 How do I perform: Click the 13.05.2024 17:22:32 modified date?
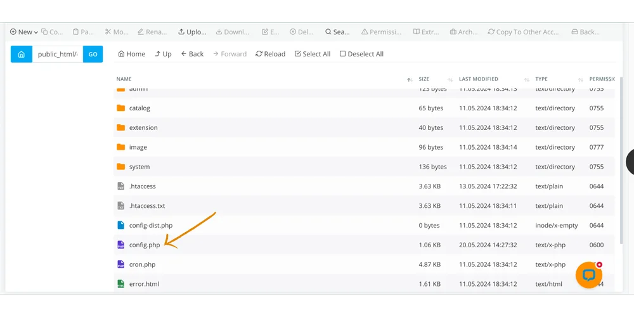[488, 186]
